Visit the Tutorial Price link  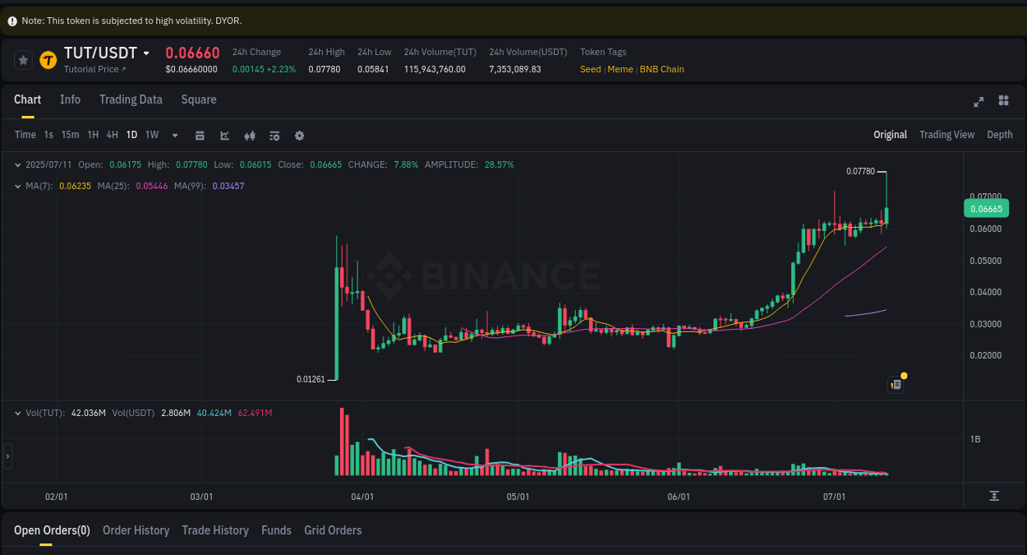point(93,69)
